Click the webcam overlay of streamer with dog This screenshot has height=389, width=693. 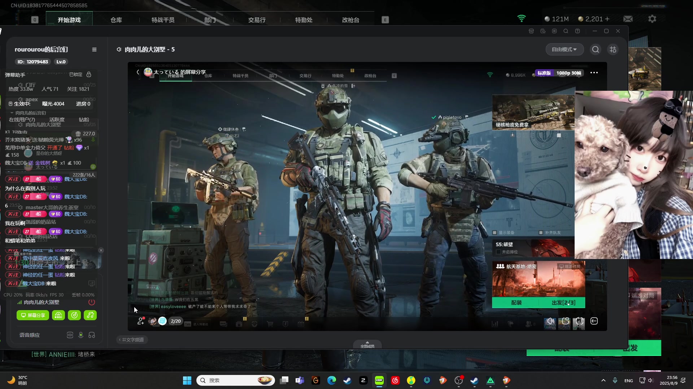pos(633,175)
